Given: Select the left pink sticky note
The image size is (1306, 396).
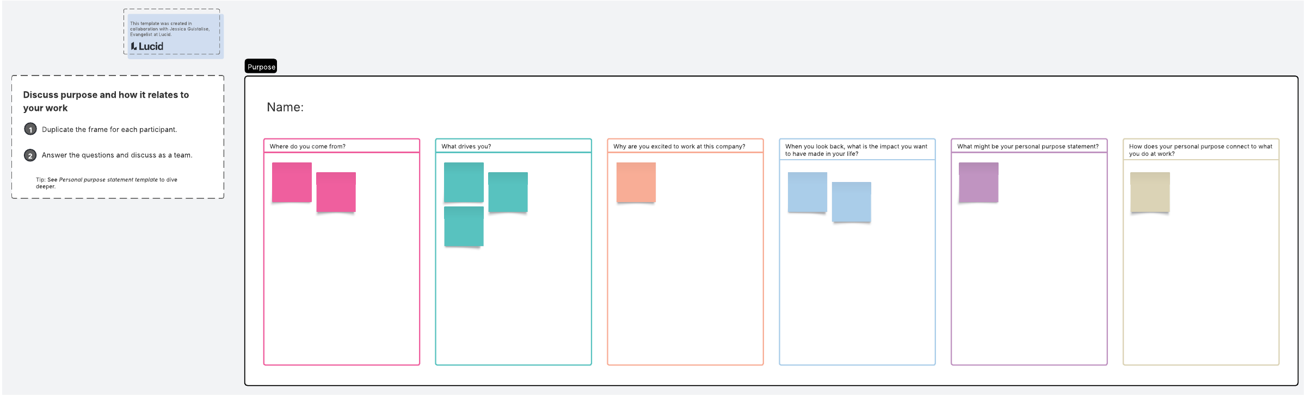Looking at the screenshot, I should [x=292, y=183].
